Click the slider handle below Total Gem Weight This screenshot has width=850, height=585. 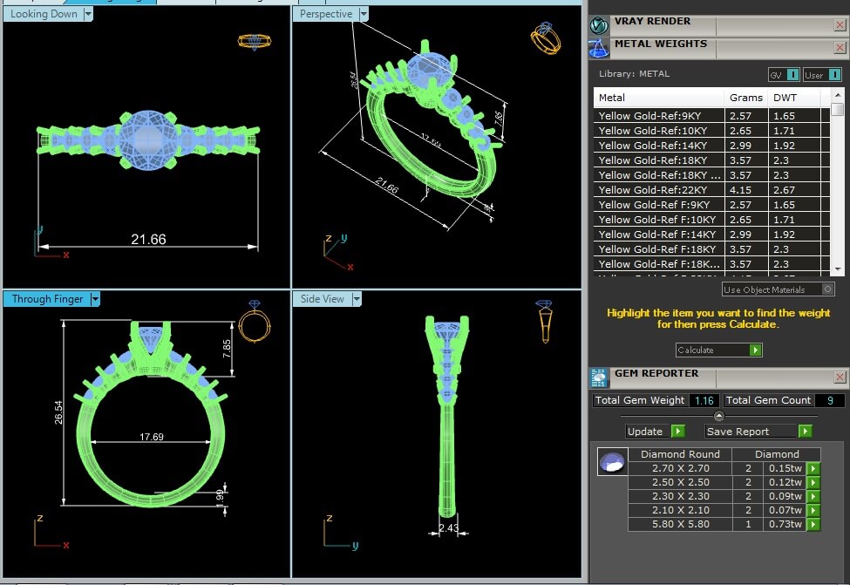(x=719, y=416)
